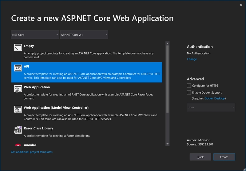Tick the Enable Docker Support checkbox
This screenshot has height=171, width=246.
click(x=189, y=92)
